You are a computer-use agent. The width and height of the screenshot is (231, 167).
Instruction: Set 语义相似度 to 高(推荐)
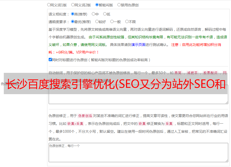tap(73, 14)
